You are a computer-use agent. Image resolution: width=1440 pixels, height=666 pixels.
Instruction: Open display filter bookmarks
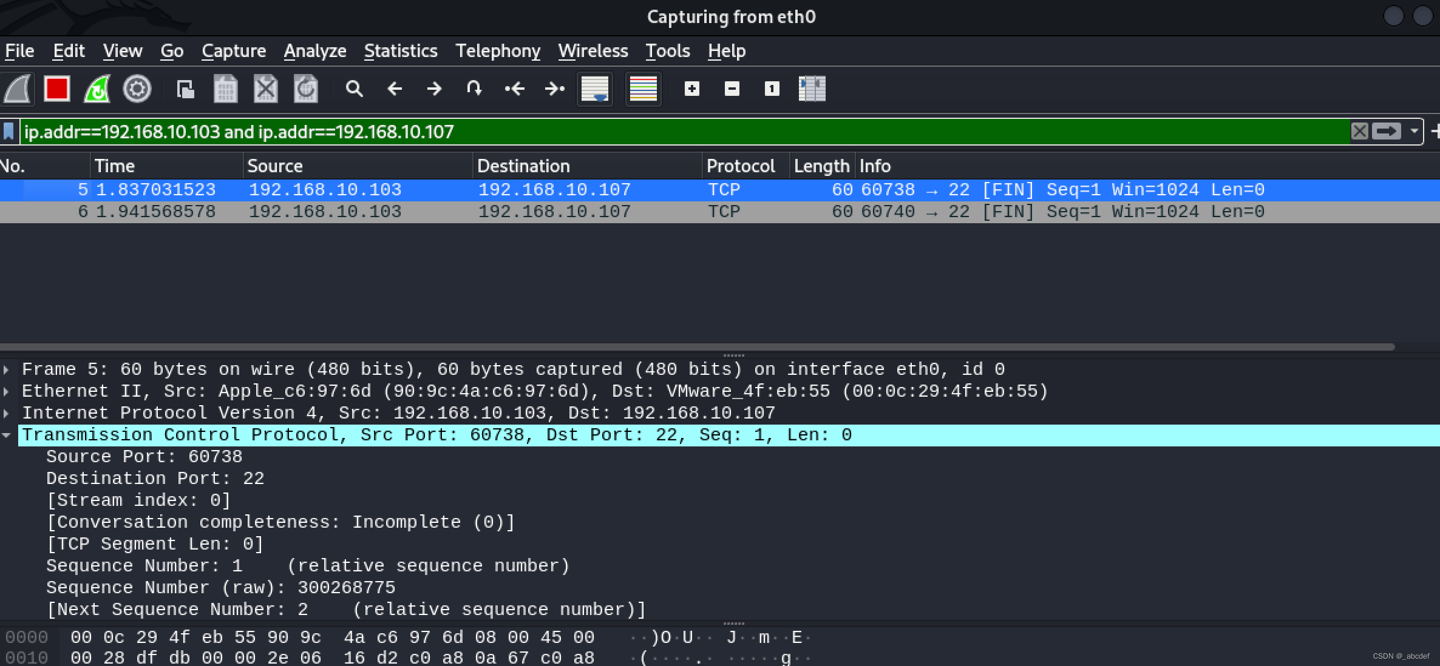pos(8,132)
